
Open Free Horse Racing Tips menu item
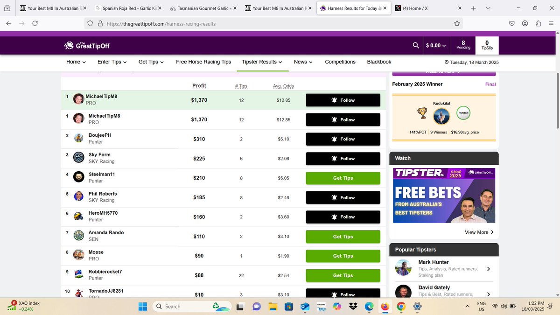pyautogui.click(x=203, y=62)
